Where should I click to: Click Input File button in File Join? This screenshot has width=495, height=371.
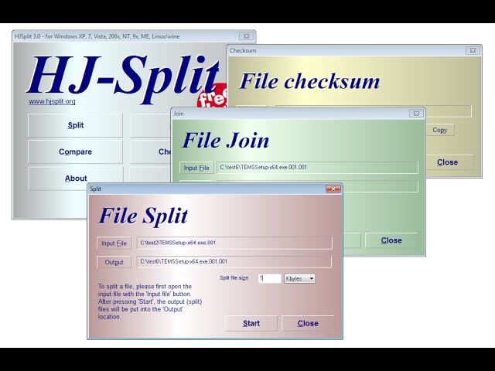point(196,168)
